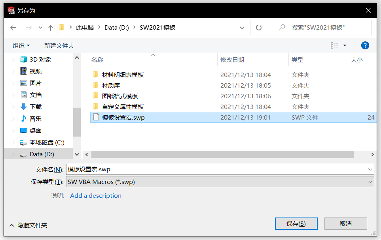
Task: Select Data (D:) in the address path
Action: click(x=117, y=27)
